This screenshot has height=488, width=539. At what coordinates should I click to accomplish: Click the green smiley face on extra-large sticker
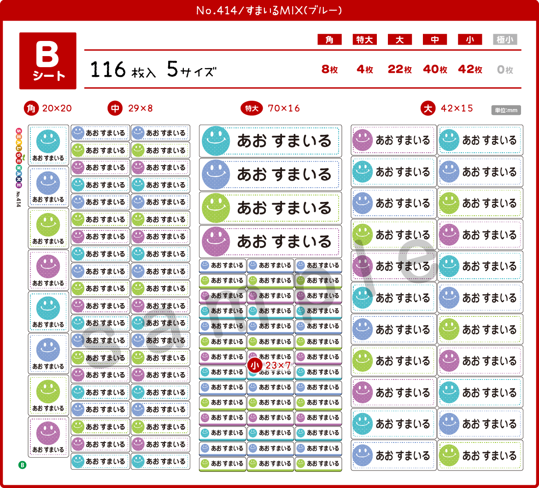(216, 207)
